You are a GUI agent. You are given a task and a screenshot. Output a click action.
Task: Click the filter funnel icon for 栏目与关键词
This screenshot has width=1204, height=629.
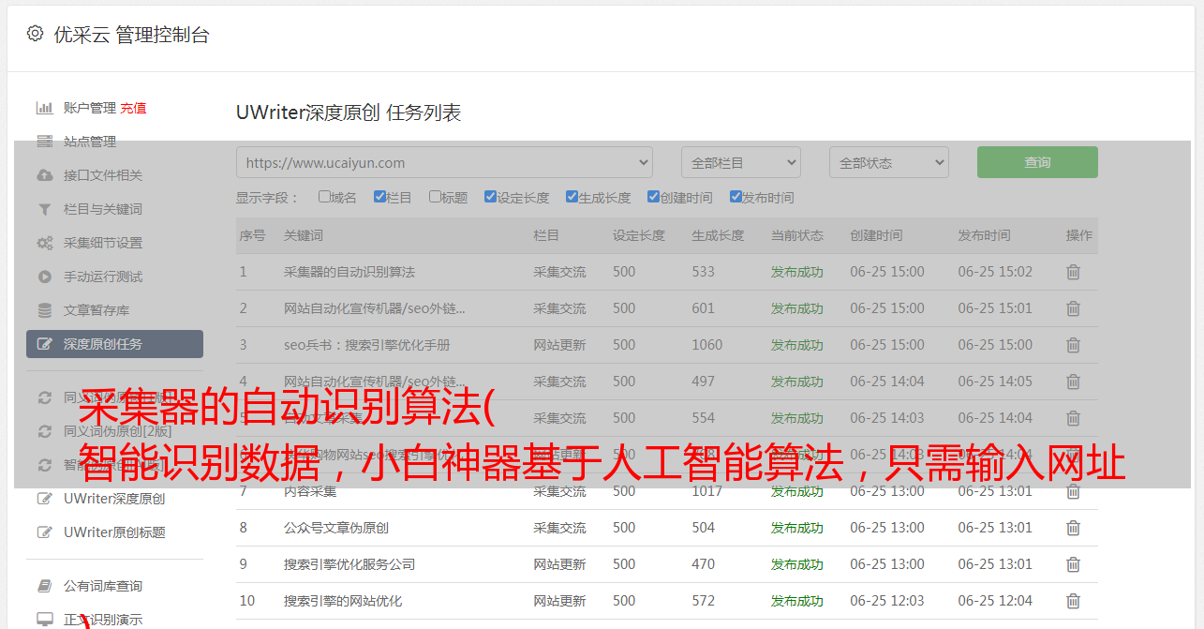tap(44, 209)
